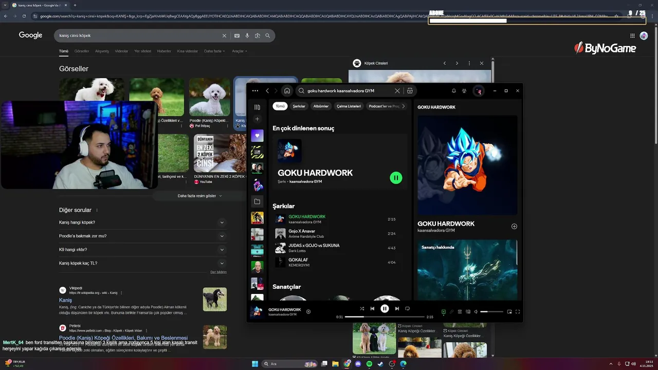The width and height of the screenshot is (658, 370).
Task: Search by image with Google Lens
Action: [258, 35]
